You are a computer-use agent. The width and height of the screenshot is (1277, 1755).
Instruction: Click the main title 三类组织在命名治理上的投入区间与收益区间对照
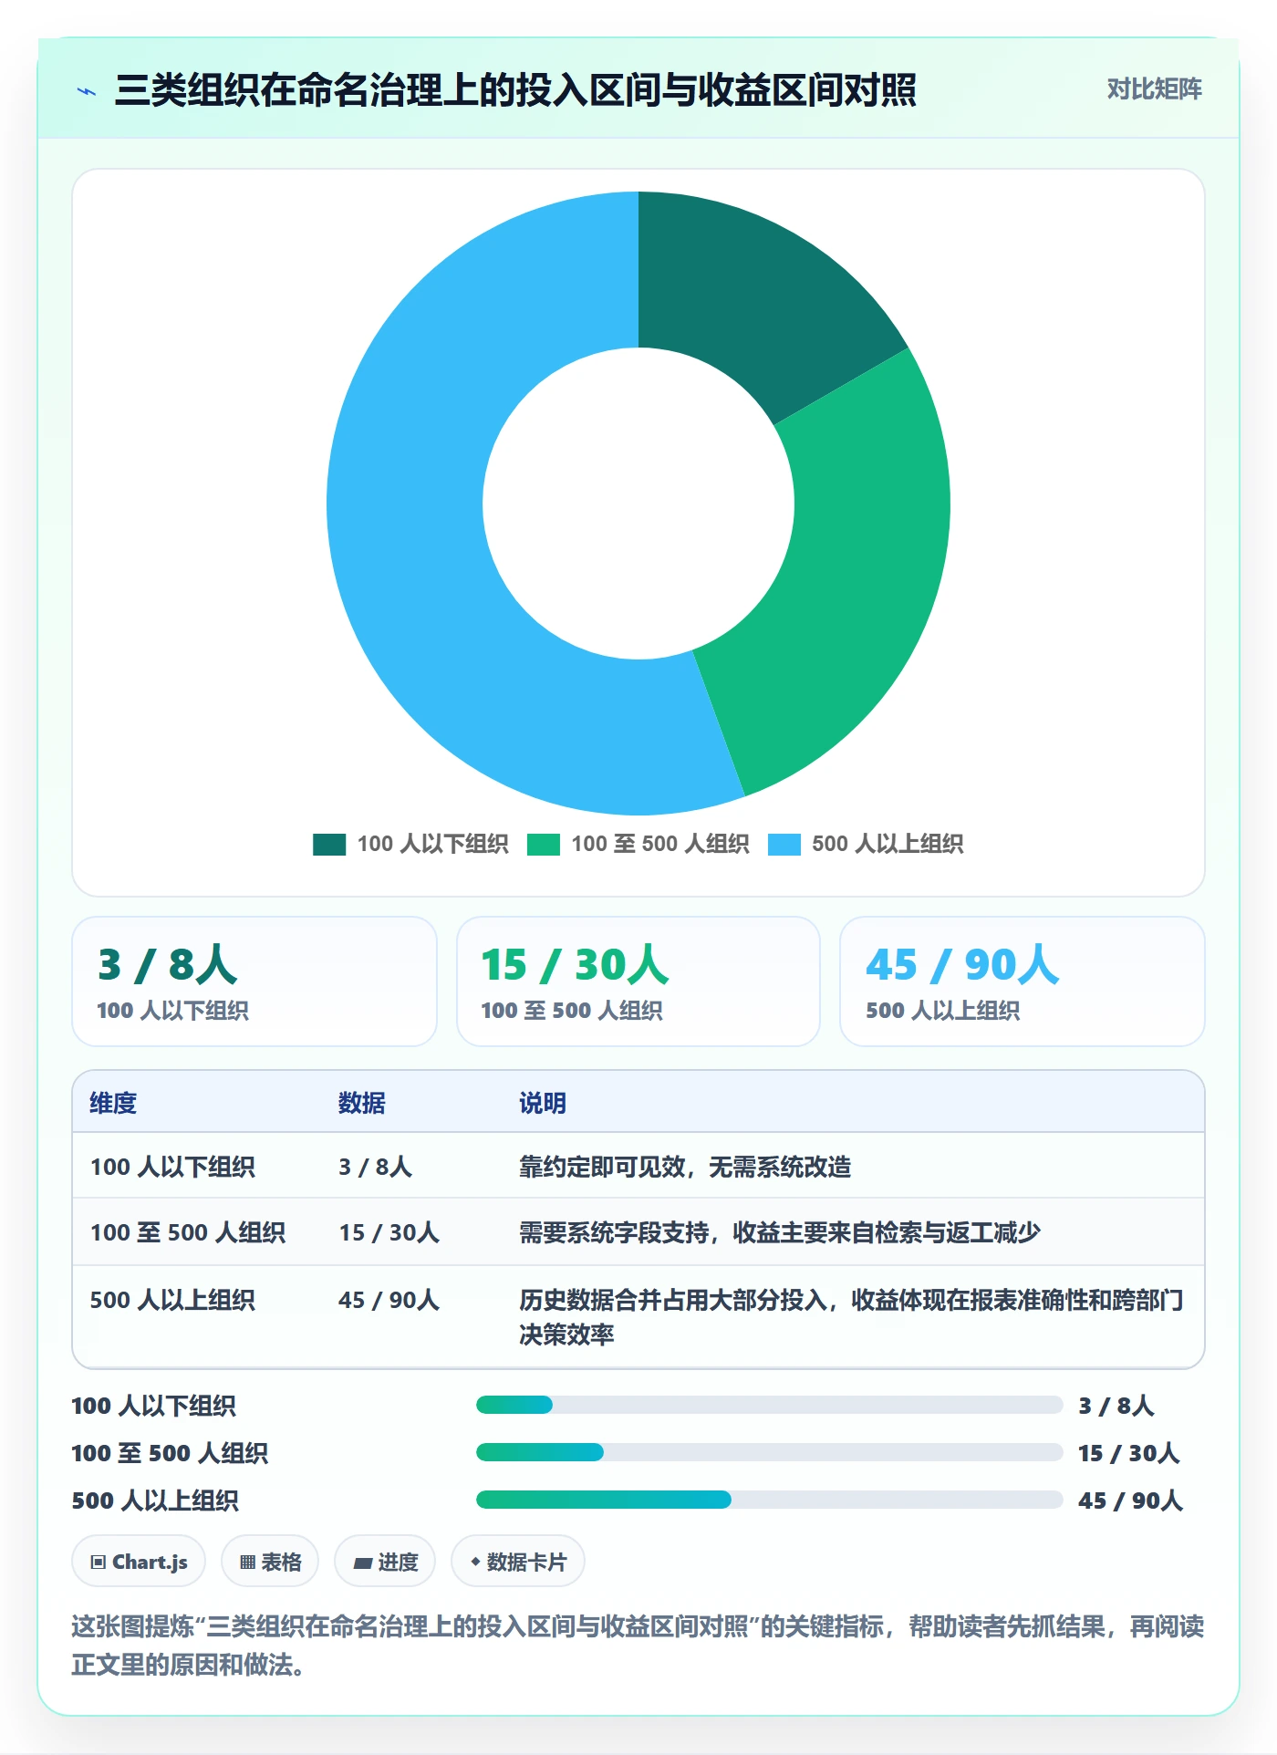pos(515,90)
